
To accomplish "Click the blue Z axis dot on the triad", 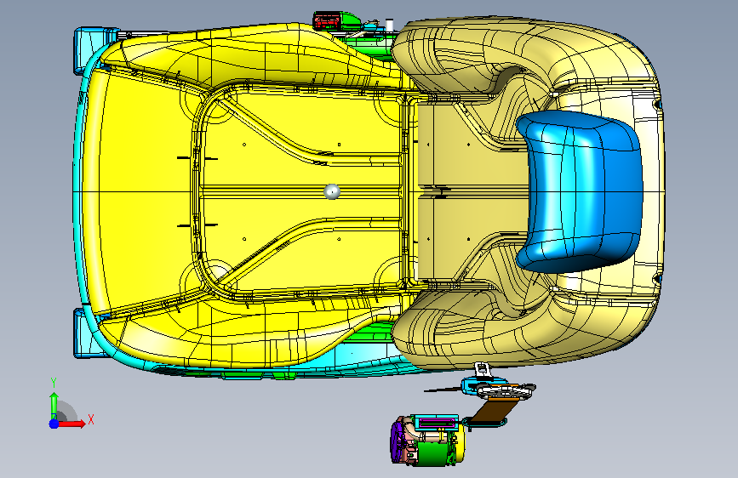I will coord(54,424).
